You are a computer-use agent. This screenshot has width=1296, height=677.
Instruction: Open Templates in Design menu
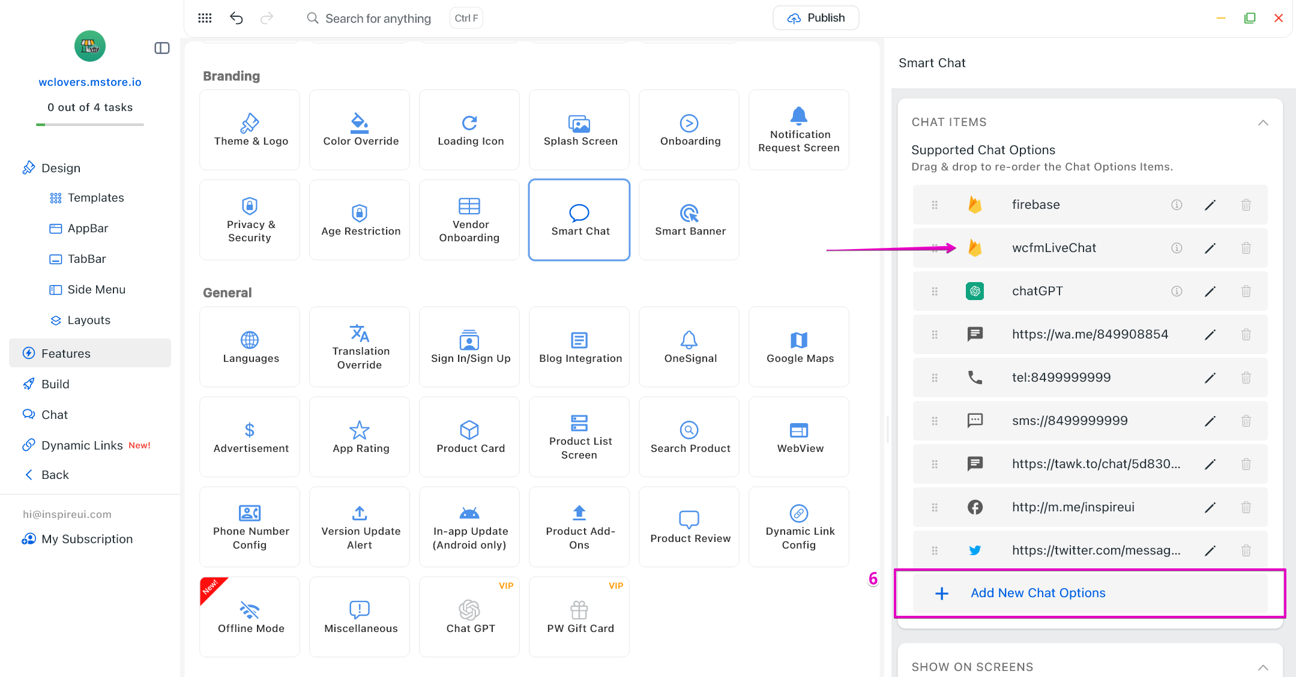[x=95, y=198]
